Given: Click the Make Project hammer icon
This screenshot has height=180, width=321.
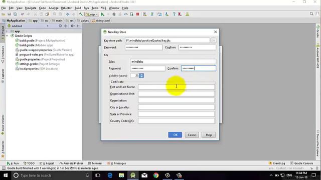Looking at the screenshot, I should coord(81,14).
